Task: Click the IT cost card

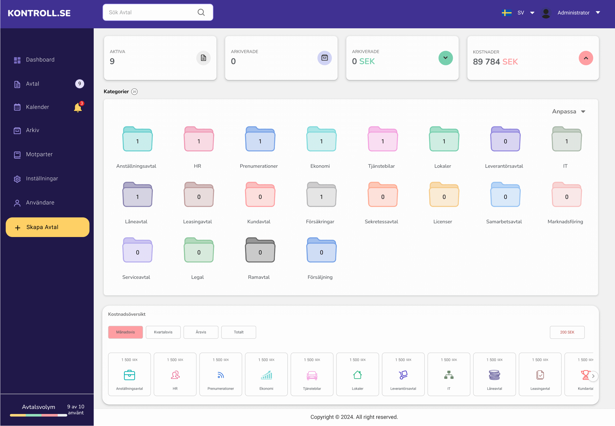Action: tap(449, 374)
